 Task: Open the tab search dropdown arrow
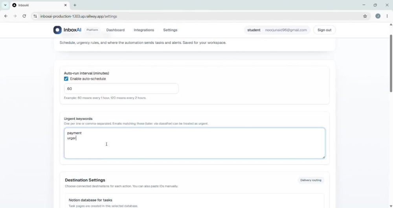click(5, 5)
